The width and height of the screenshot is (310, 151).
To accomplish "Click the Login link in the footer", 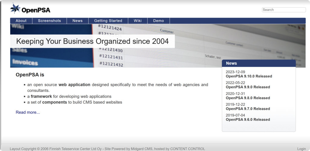I will pyautogui.click(x=301, y=149).
